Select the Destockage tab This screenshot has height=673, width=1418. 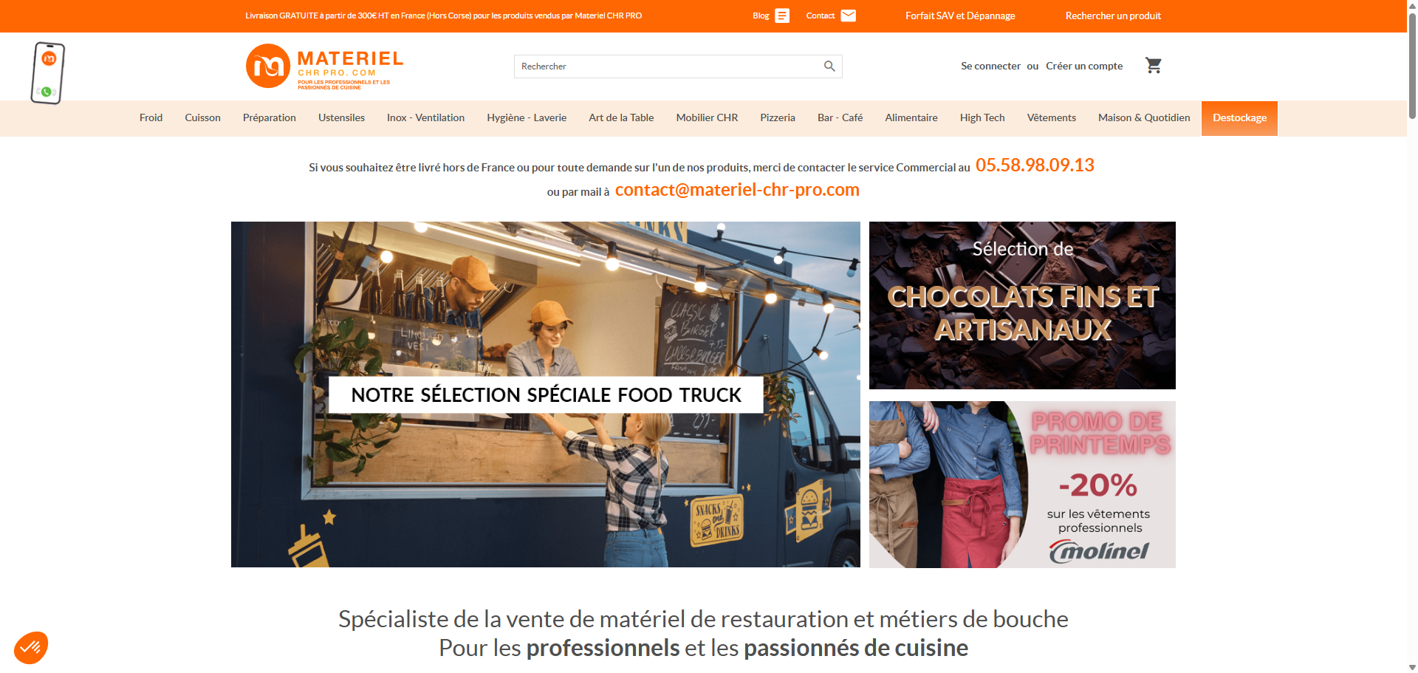click(1239, 118)
